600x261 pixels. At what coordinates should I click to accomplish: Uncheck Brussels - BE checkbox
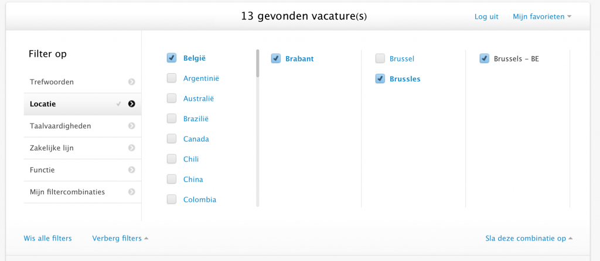485,59
